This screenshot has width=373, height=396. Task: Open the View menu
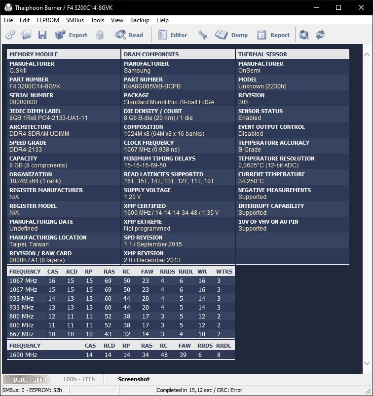117,20
